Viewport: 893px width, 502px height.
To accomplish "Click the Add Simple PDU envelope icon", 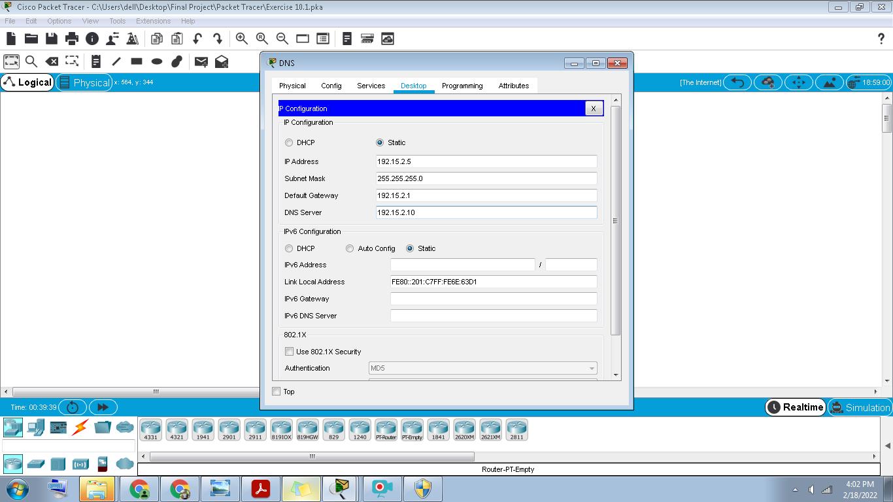I will (201, 61).
